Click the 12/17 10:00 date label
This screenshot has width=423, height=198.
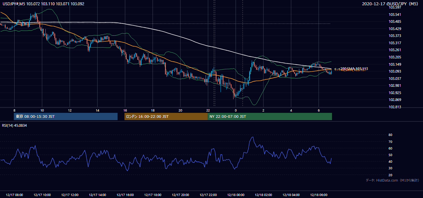(x=42, y=195)
